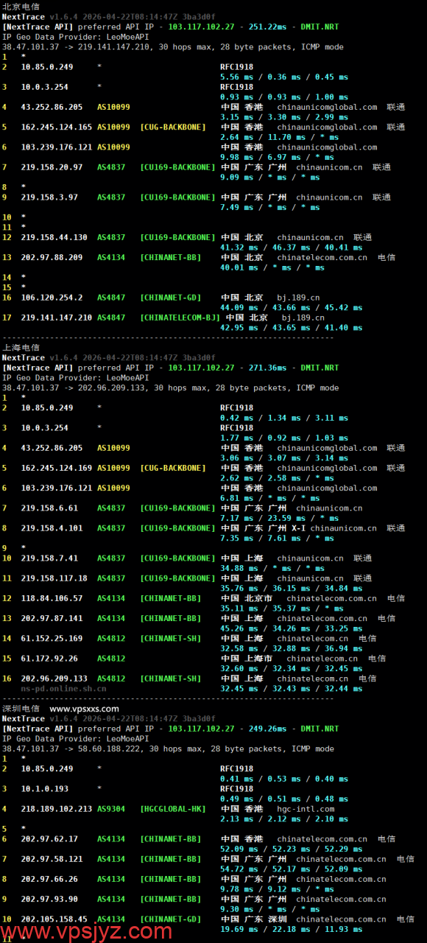Select timing 5.56 ms / 0.36 ms / 0.45 ms
This screenshot has width=427, height=943.
click(x=284, y=77)
